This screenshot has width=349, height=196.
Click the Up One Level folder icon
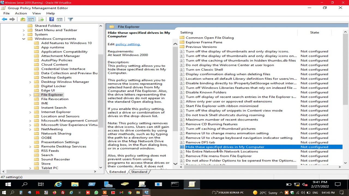(23, 19)
